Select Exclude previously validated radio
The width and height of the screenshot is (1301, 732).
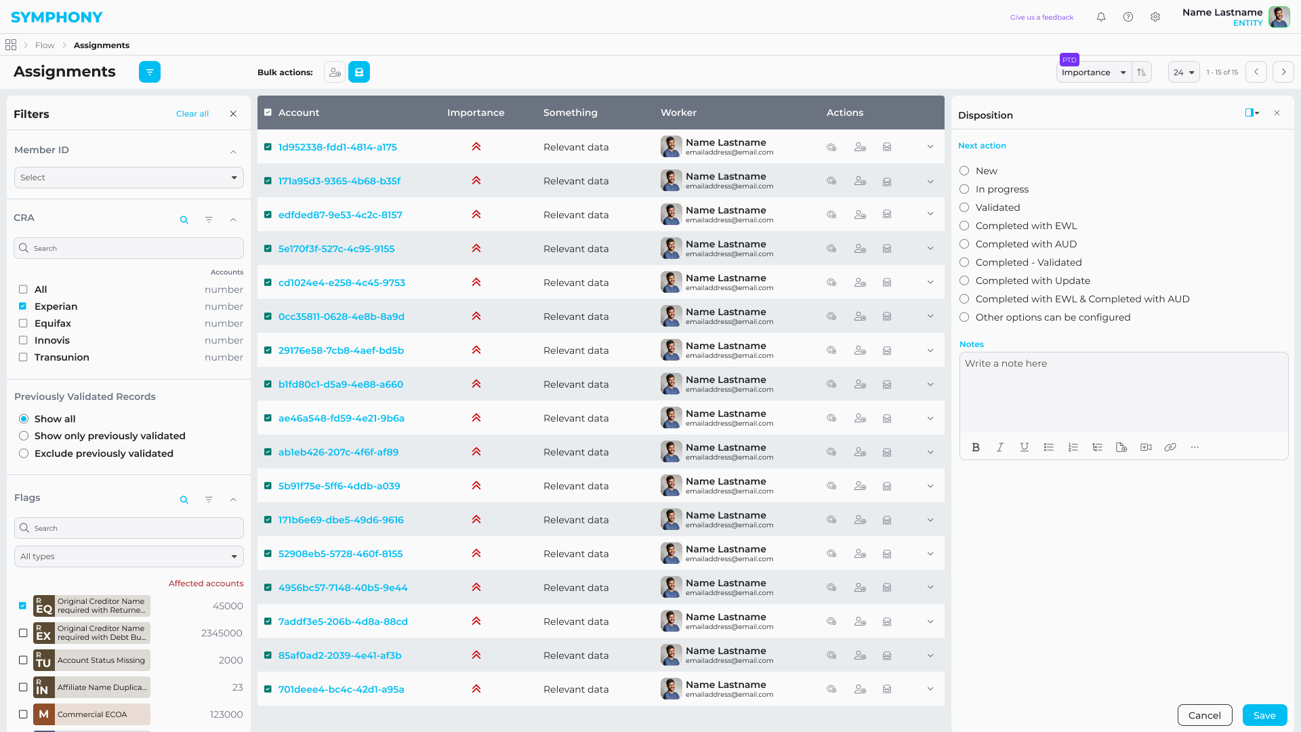24,453
